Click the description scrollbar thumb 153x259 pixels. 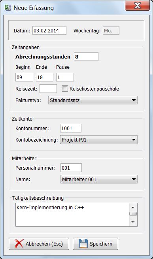pyautogui.click(x=133, y=214)
